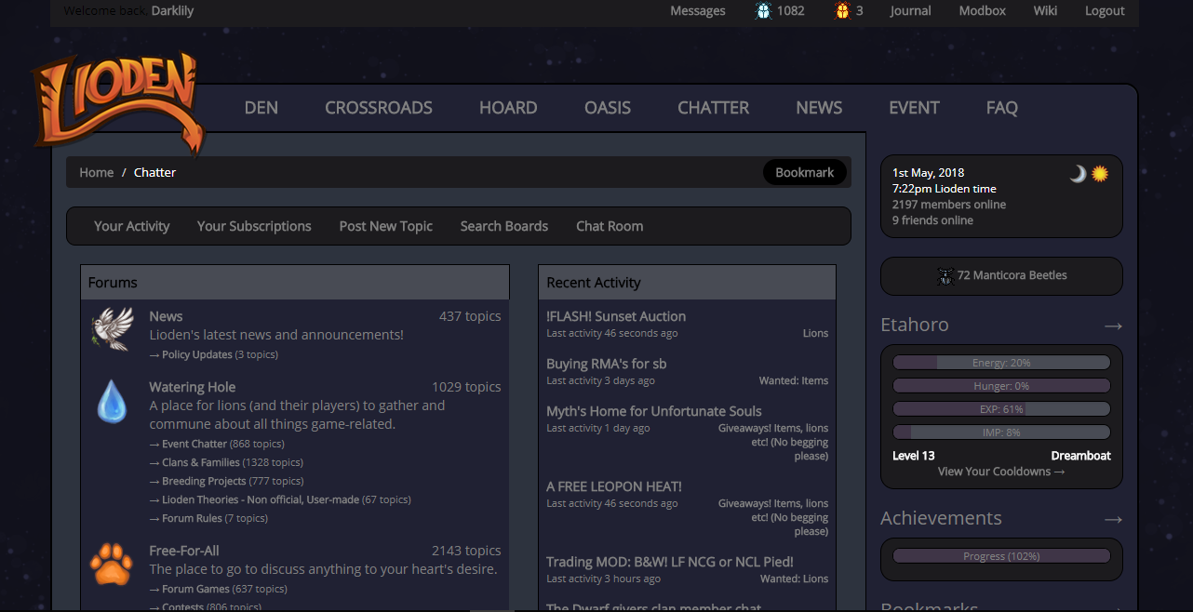Image resolution: width=1193 pixels, height=612 pixels.
Task: Open the !FLASH! Sunset Auction topic
Action: (x=616, y=316)
